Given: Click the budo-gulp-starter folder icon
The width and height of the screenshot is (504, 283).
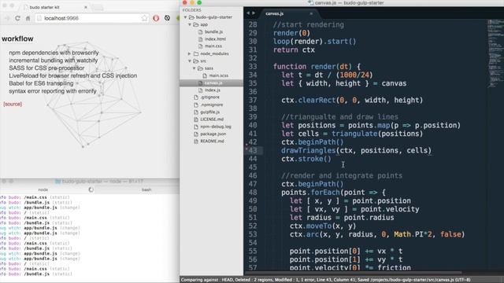Looking at the screenshot, I should 191,17.
